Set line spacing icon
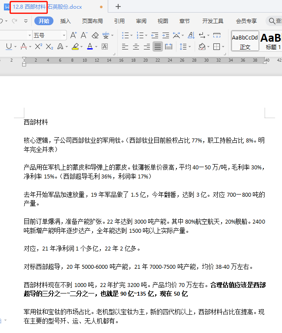 coord(183,46)
